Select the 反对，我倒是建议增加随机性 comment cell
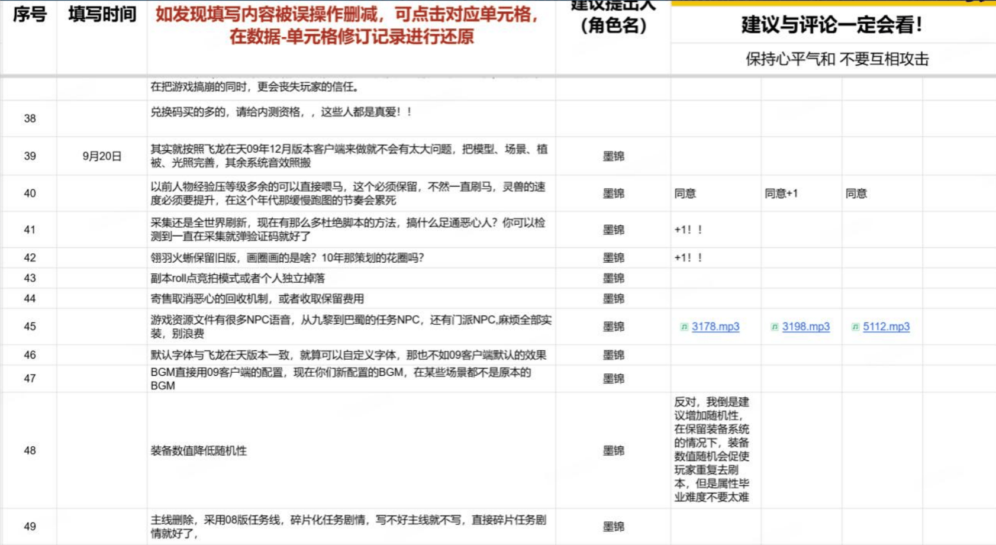The image size is (996, 545). coord(715,451)
